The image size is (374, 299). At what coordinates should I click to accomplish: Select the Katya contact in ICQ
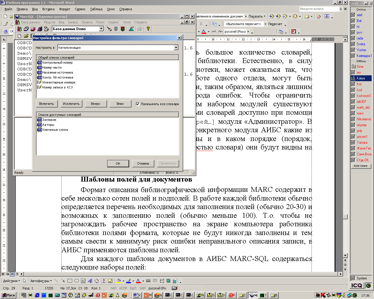361,78
